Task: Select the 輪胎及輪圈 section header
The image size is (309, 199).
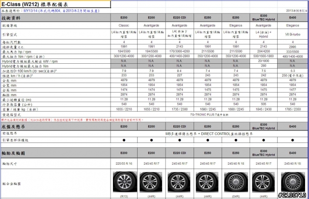Action: point(56,153)
